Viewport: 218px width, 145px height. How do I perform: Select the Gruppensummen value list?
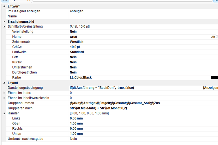pyautogui.click(x=115, y=103)
